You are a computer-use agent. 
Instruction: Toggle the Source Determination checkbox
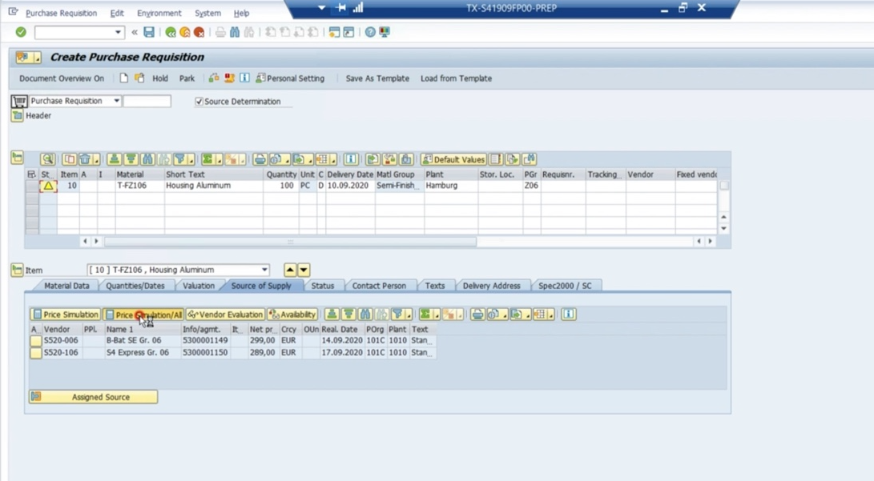pos(199,102)
